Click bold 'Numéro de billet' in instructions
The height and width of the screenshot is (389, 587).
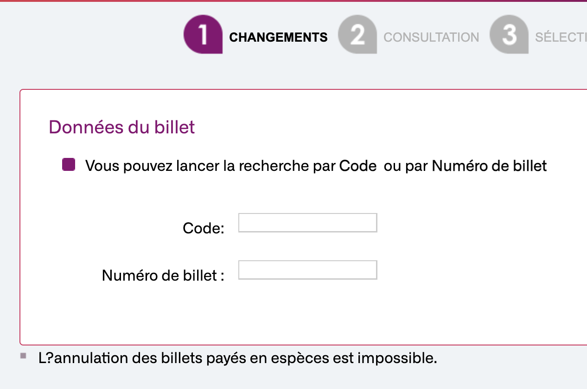point(489,166)
